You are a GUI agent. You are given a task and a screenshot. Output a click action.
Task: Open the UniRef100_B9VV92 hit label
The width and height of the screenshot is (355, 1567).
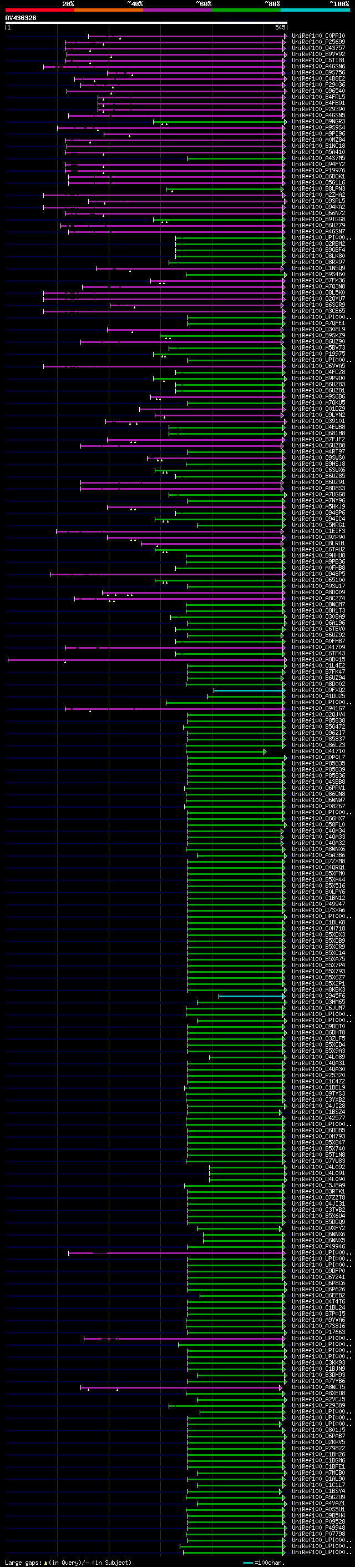point(318,54)
